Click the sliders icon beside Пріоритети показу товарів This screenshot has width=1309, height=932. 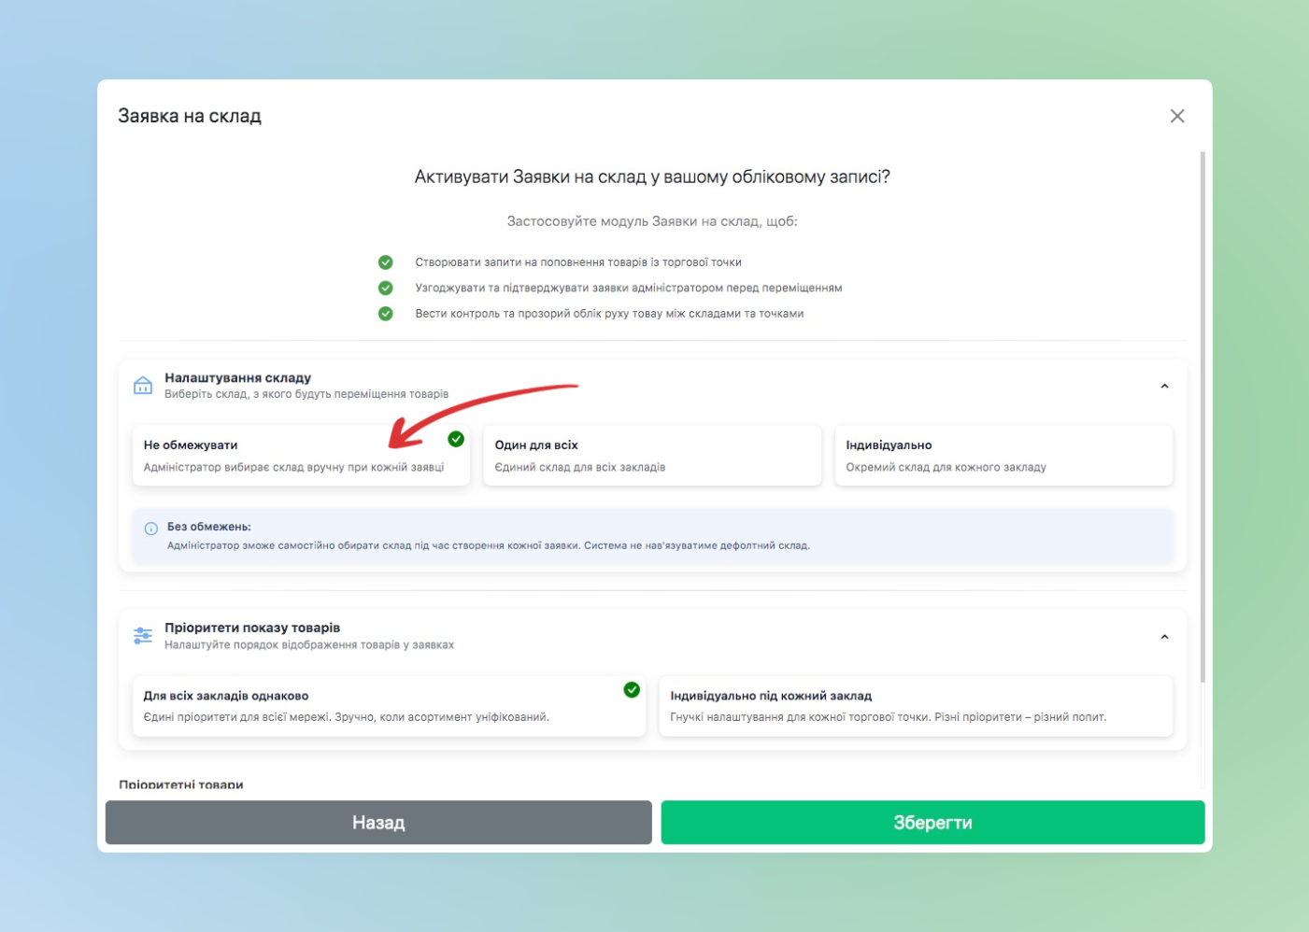point(143,636)
